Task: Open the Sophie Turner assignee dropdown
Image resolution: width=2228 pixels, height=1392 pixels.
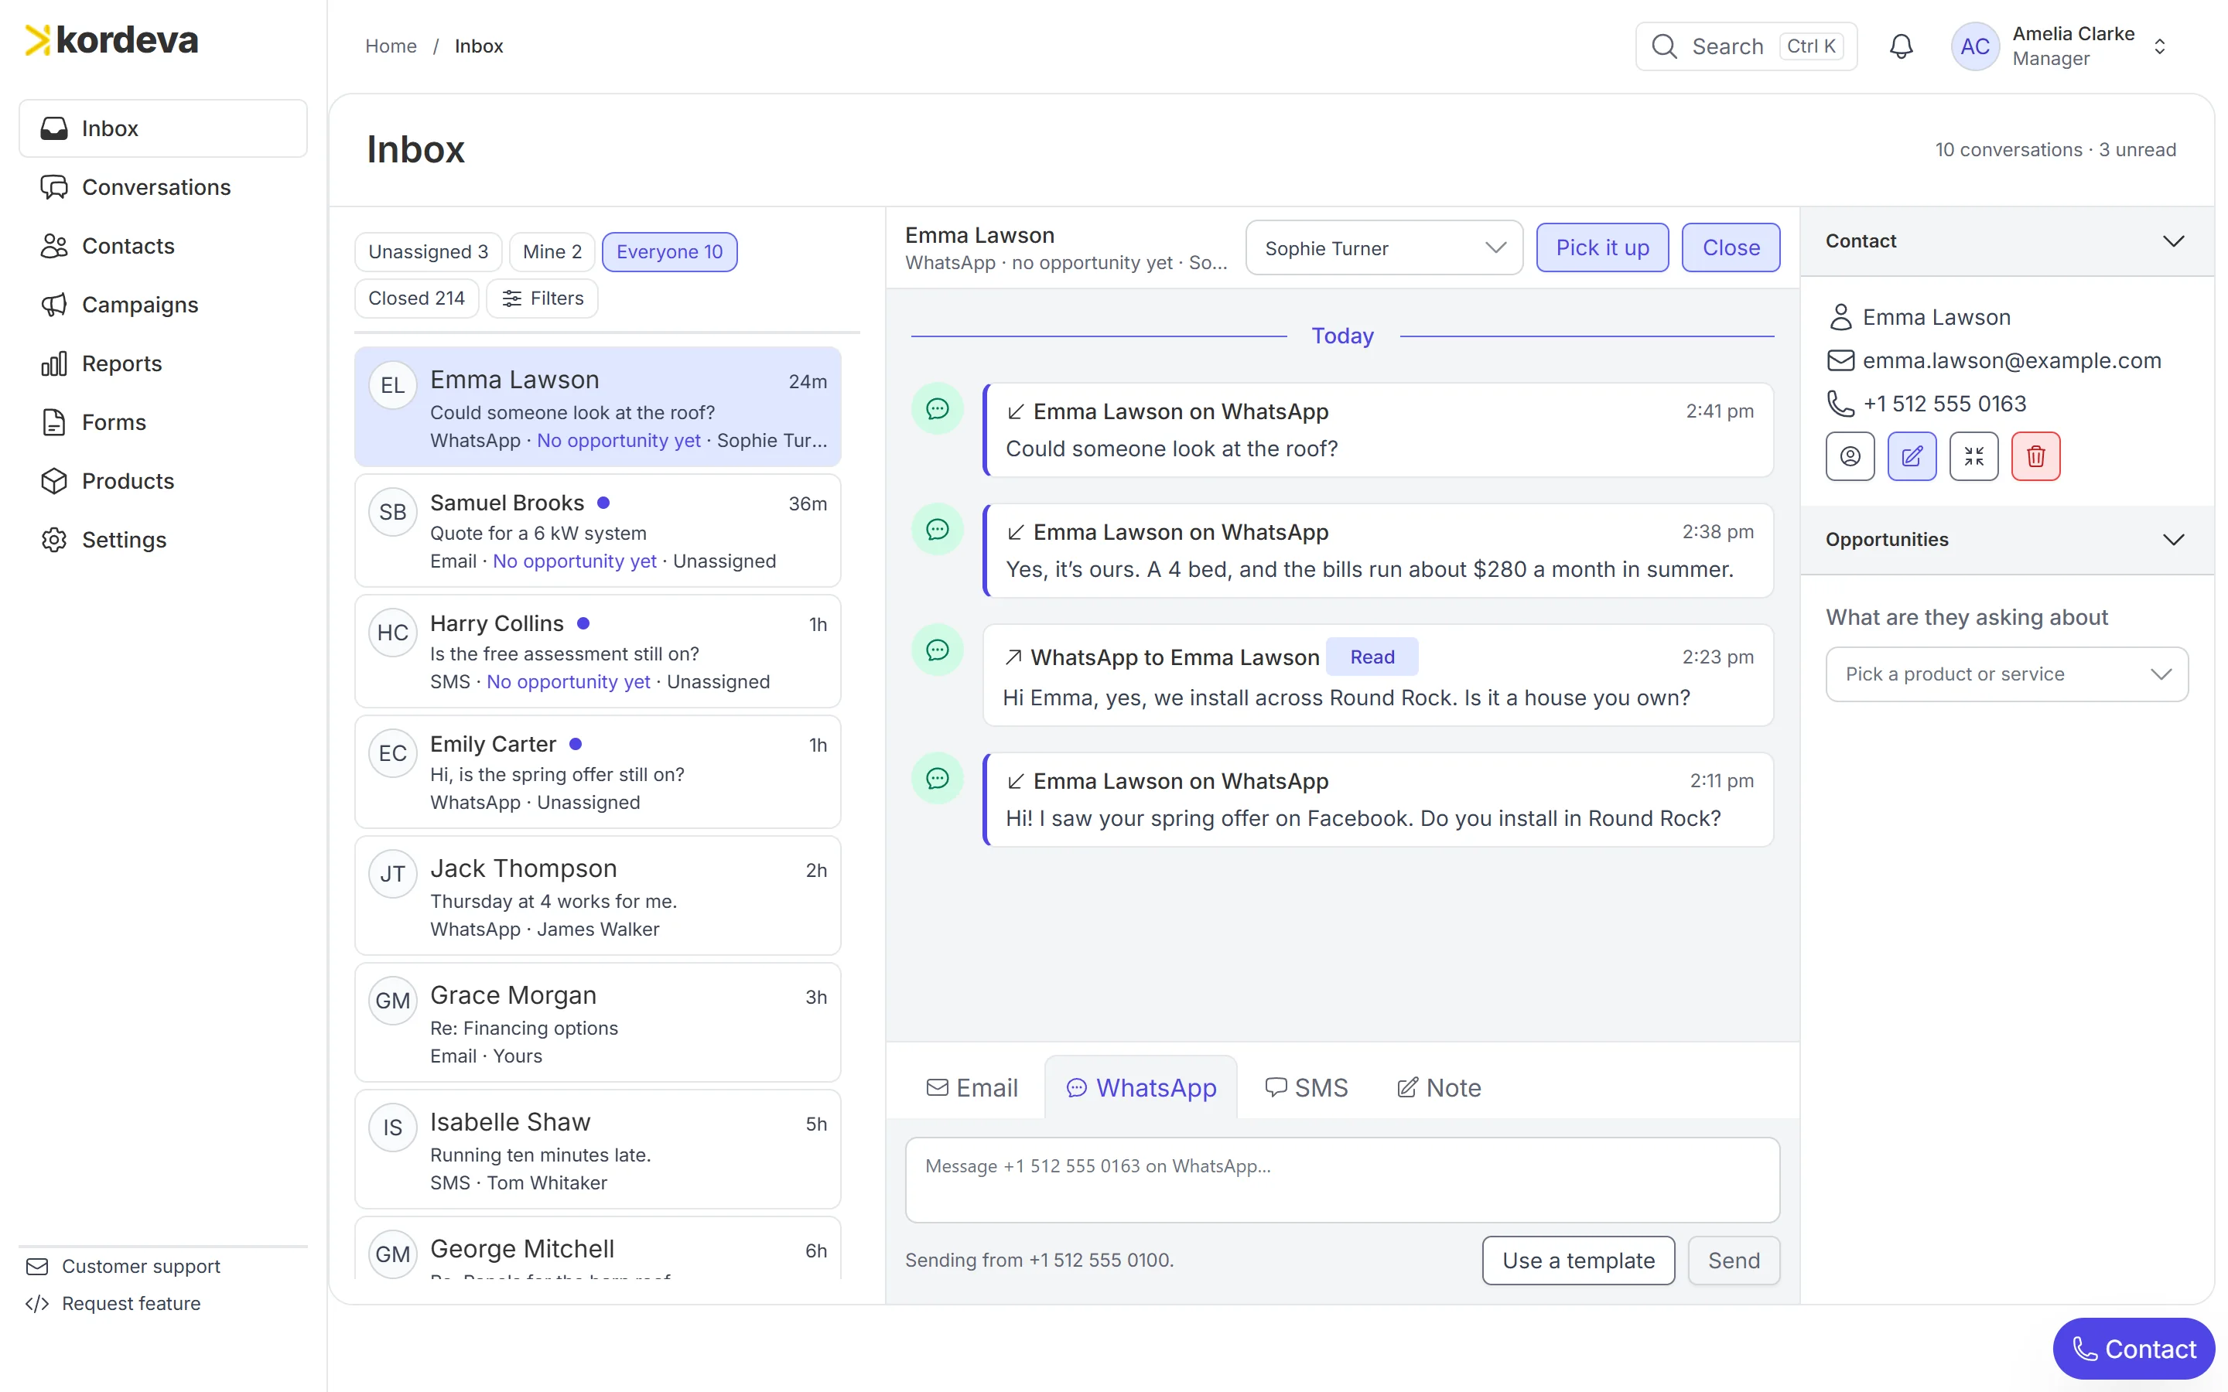Action: 1384,247
